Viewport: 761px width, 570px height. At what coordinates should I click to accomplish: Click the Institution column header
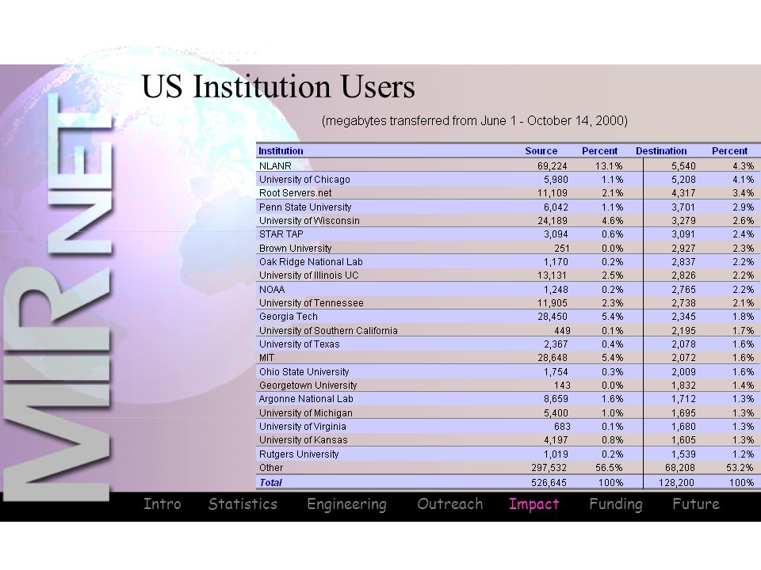point(281,150)
